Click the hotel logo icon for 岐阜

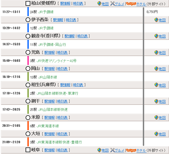click(x=131, y=150)
